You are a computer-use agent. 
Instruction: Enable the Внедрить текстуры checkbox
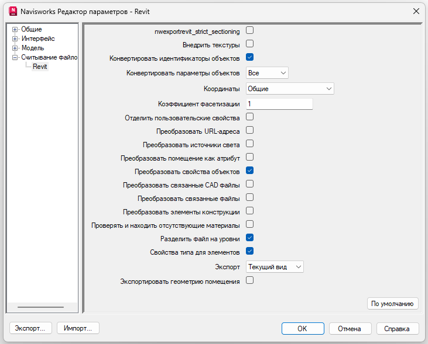point(249,44)
